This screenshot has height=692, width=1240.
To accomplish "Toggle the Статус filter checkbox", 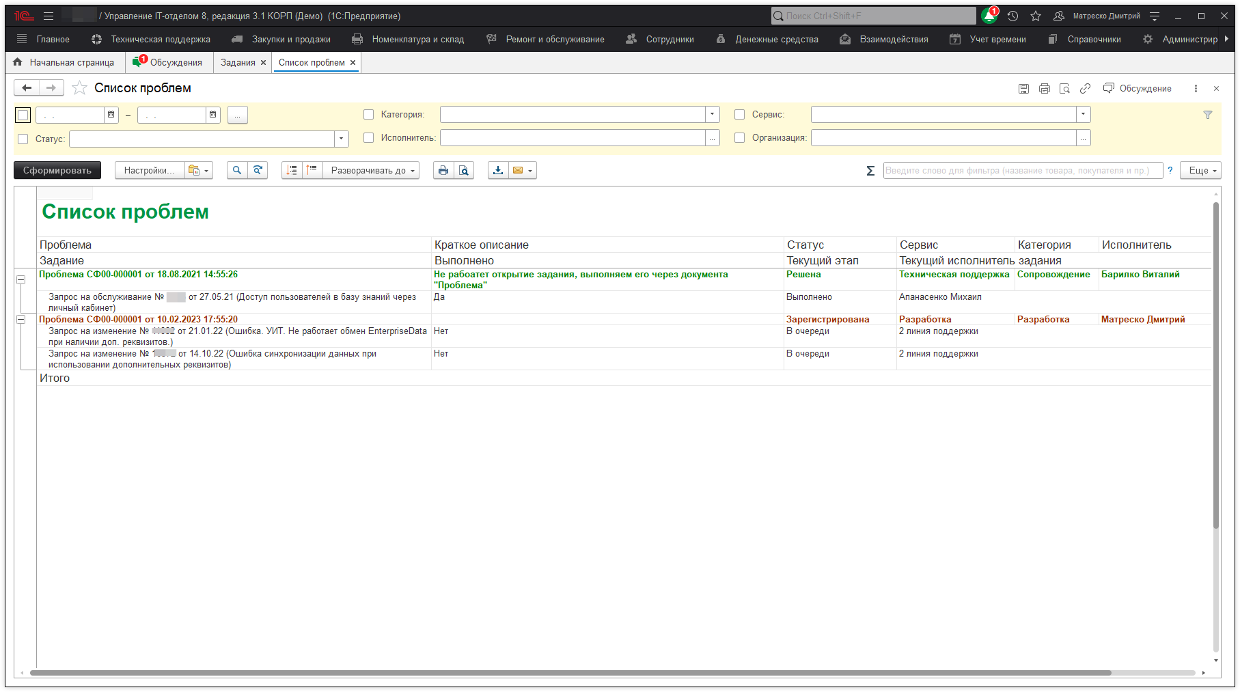I will pos(23,139).
